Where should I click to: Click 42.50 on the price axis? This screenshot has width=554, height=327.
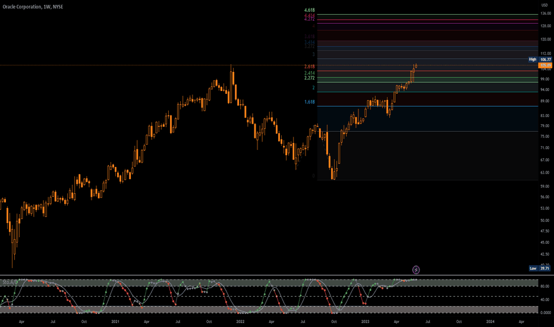coord(544,254)
